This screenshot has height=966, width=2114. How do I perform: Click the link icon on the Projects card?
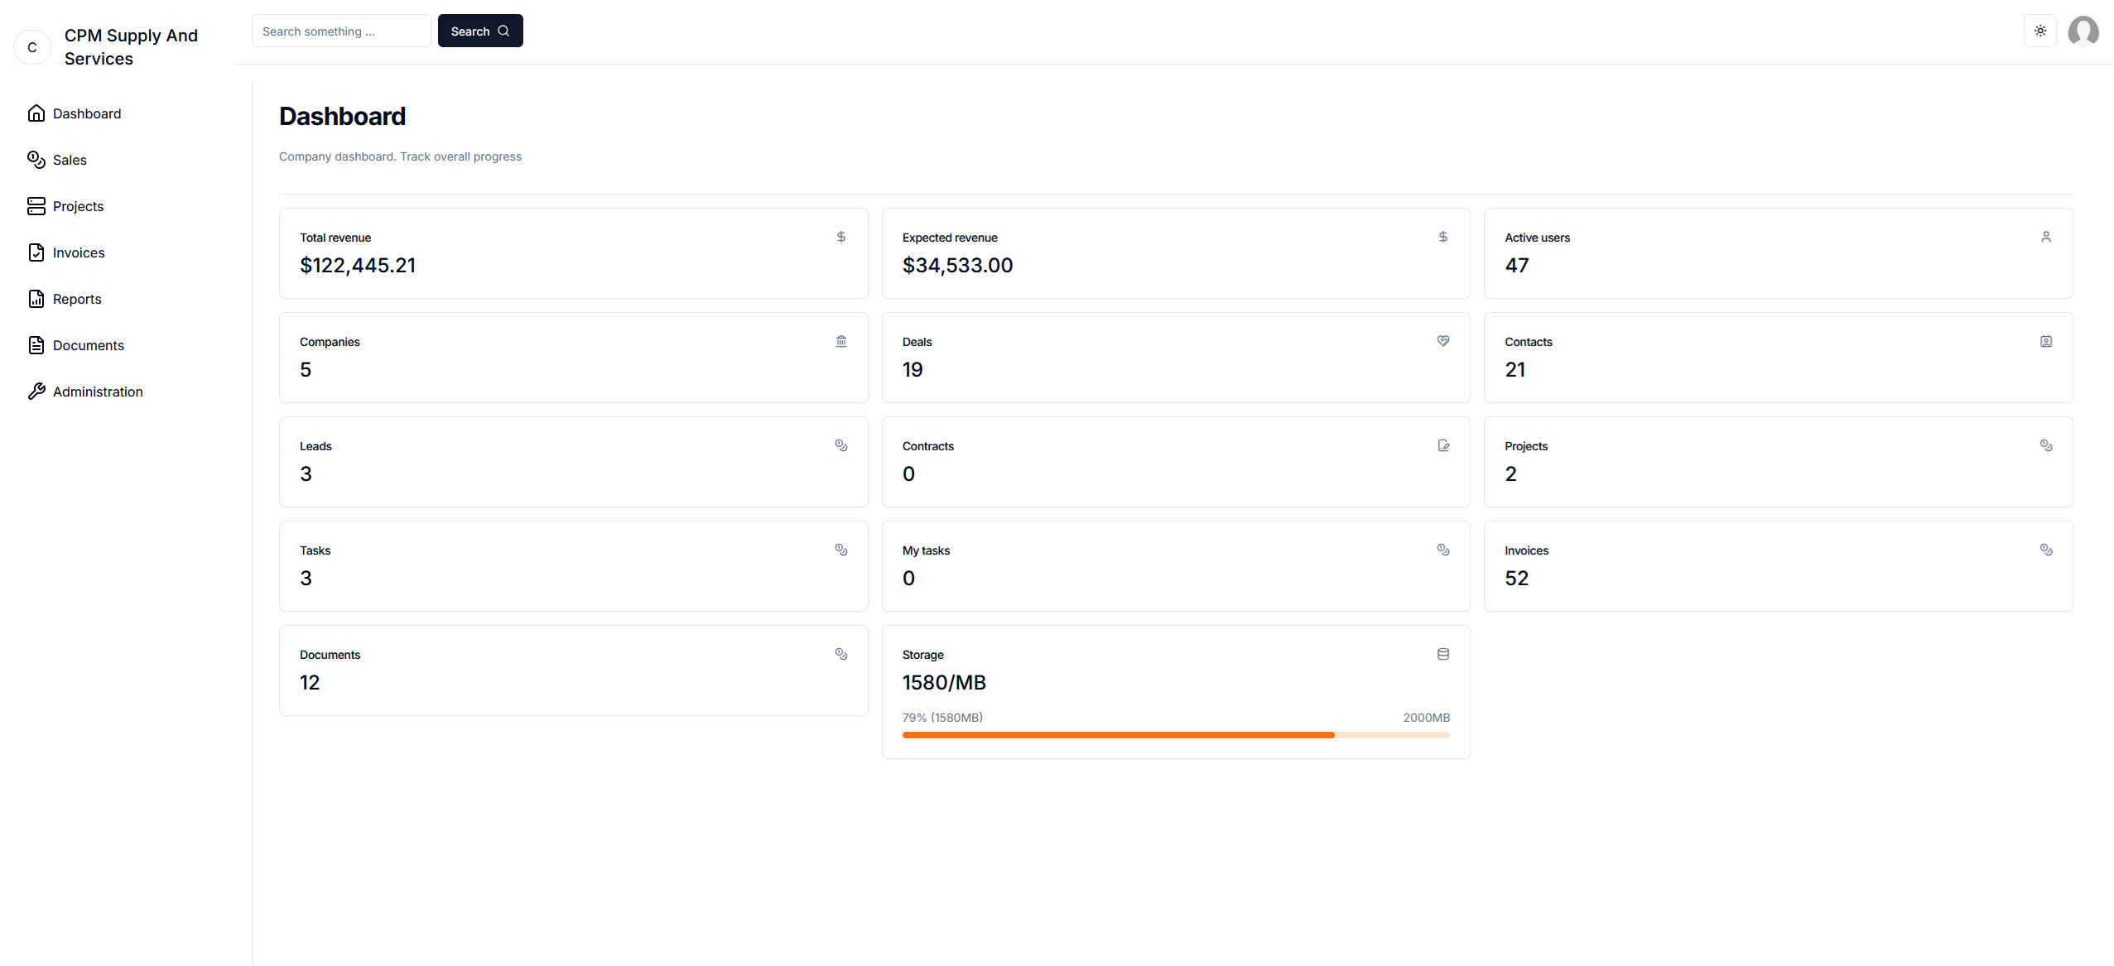pyautogui.click(x=2045, y=445)
